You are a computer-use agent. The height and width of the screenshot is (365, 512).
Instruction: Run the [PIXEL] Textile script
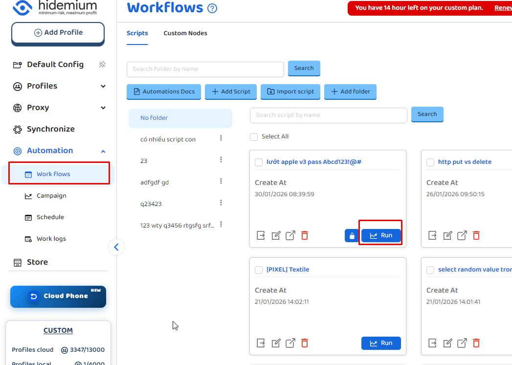coord(381,343)
